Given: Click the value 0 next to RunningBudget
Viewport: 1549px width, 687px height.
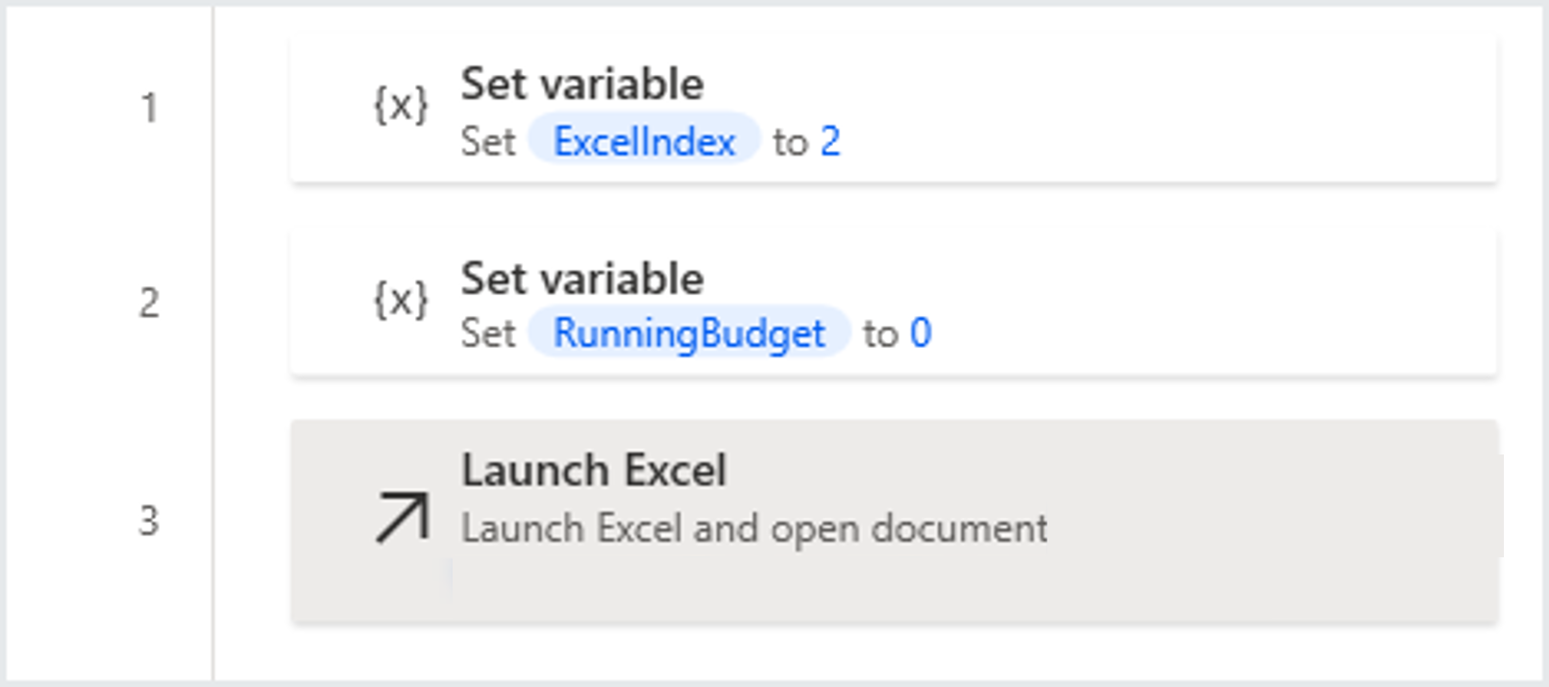Looking at the screenshot, I should coord(923,333).
